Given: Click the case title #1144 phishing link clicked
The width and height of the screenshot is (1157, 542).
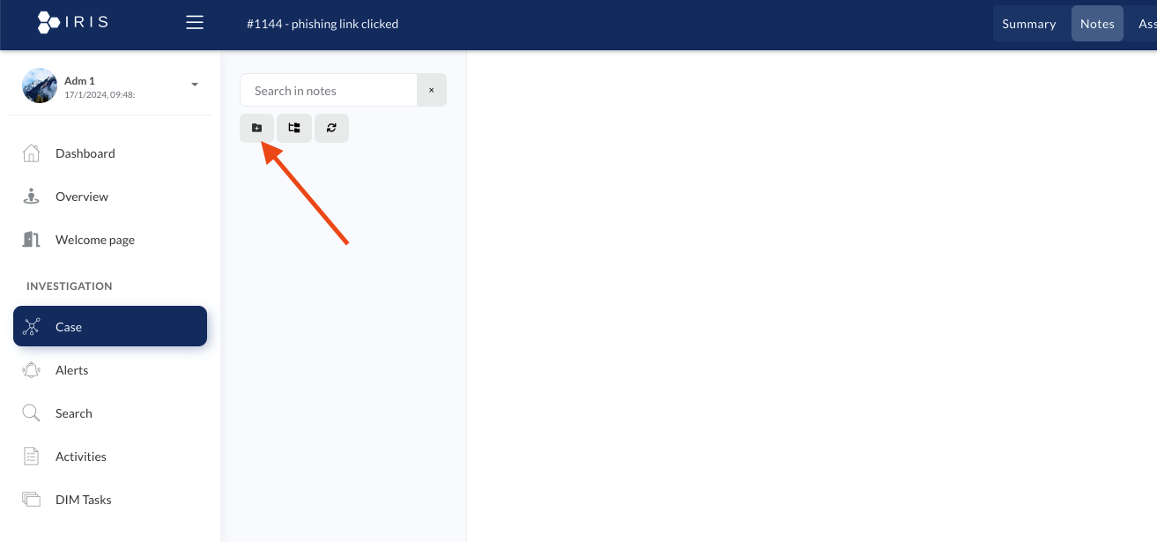Looking at the screenshot, I should pos(323,24).
